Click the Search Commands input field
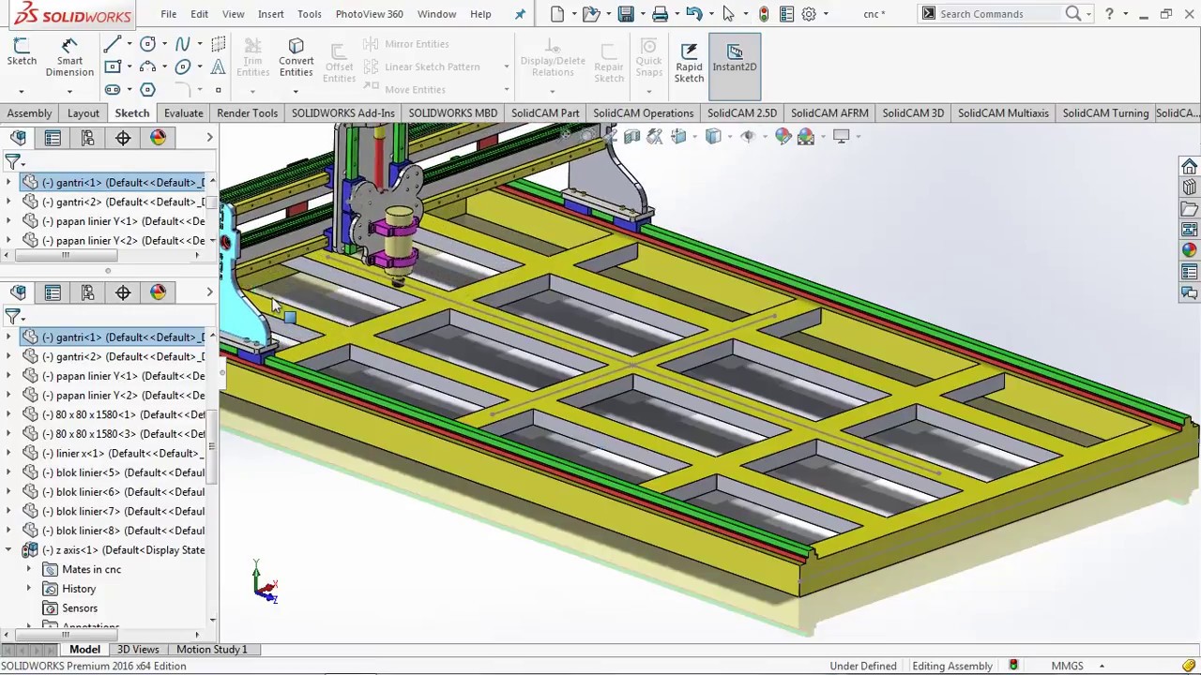The width and height of the screenshot is (1201, 675). pos(1001,14)
